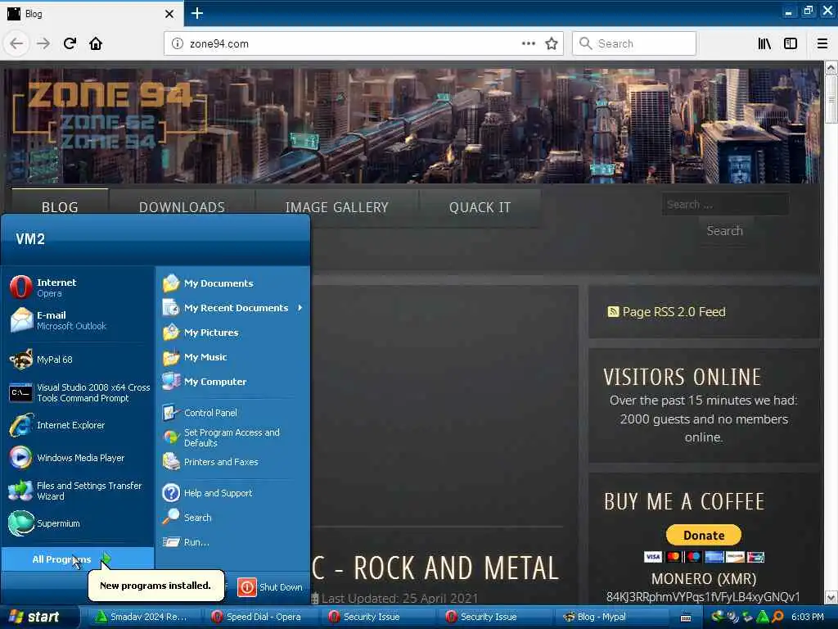
Task: Click the Zone 94 site logo
Action: pyautogui.click(x=109, y=115)
